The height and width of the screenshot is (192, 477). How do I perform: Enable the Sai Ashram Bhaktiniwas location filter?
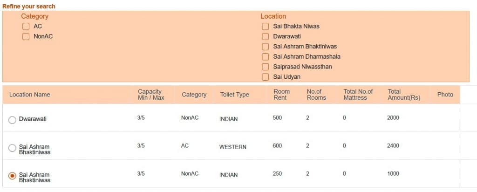coord(265,47)
